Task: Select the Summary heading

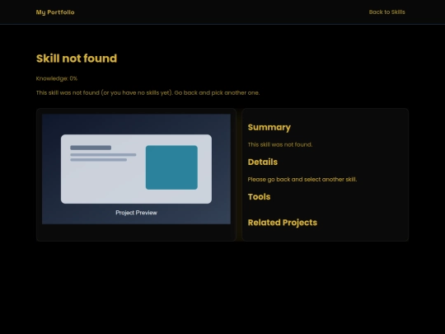Action: pyautogui.click(x=269, y=127)
